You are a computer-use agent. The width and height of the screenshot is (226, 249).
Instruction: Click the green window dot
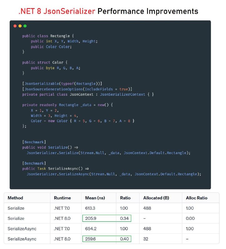25,26
